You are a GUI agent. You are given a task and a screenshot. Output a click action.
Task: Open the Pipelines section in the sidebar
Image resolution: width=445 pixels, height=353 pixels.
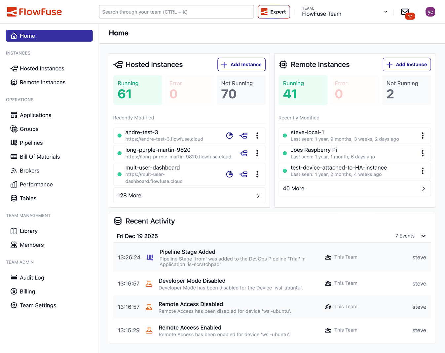coord(31,143)
